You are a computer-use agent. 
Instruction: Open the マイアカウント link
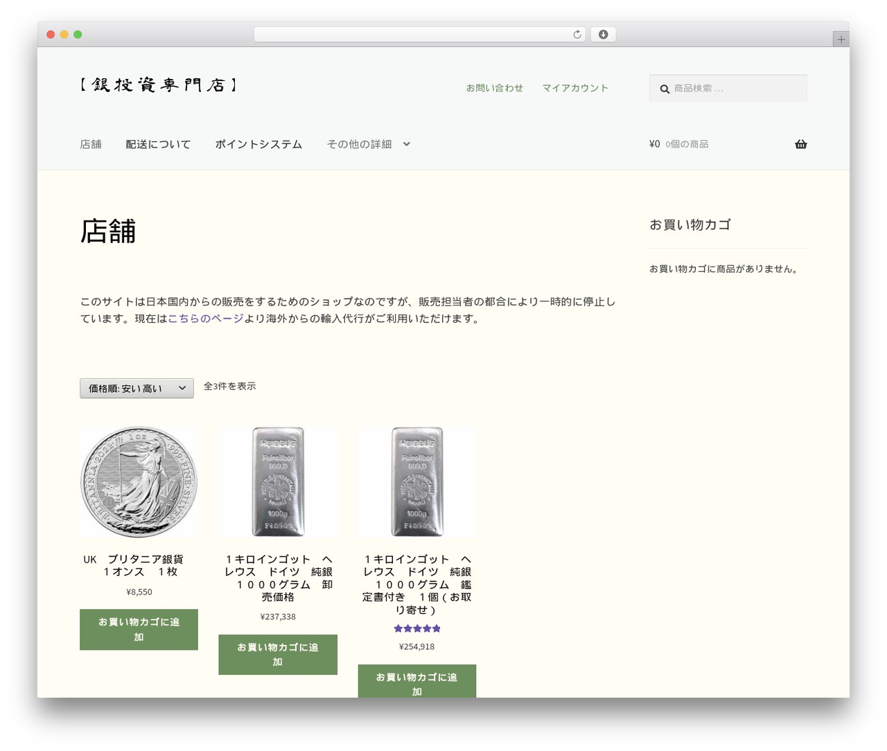tap(575, 88)
